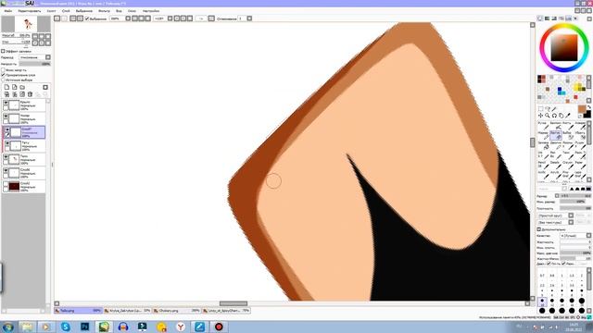This screenshot has height=333, width=593.
Task: Toggle the paper effect checkbox
Action: (3, 51)
